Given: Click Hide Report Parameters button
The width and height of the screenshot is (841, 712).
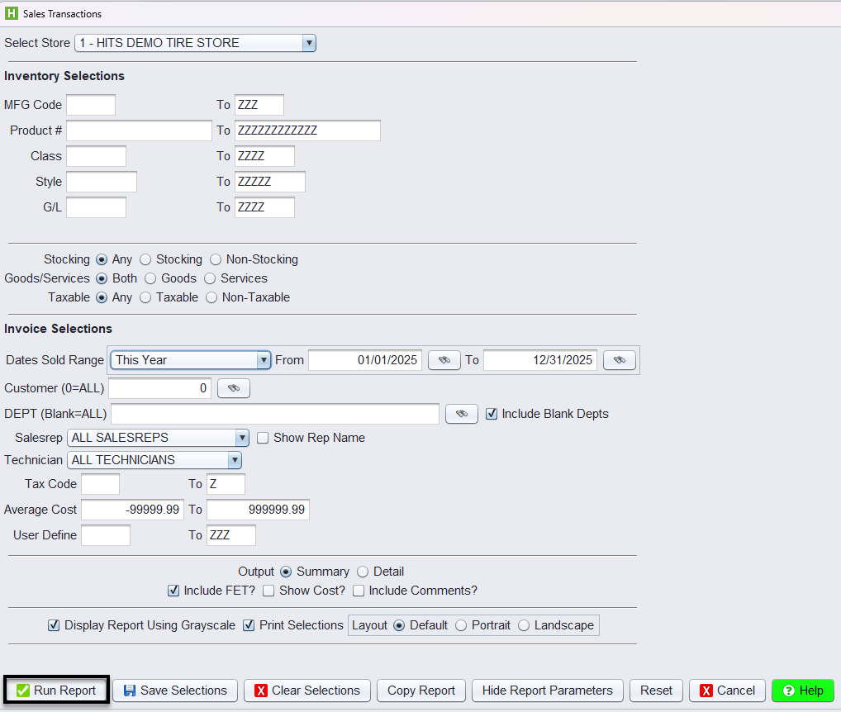Looking at the screenshot, I should 547,691.
